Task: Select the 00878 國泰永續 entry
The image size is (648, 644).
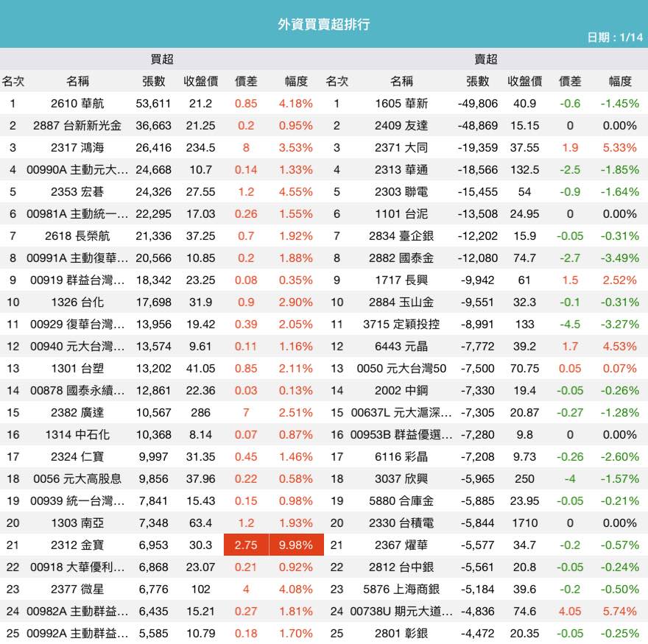Action: pos(77,390)
